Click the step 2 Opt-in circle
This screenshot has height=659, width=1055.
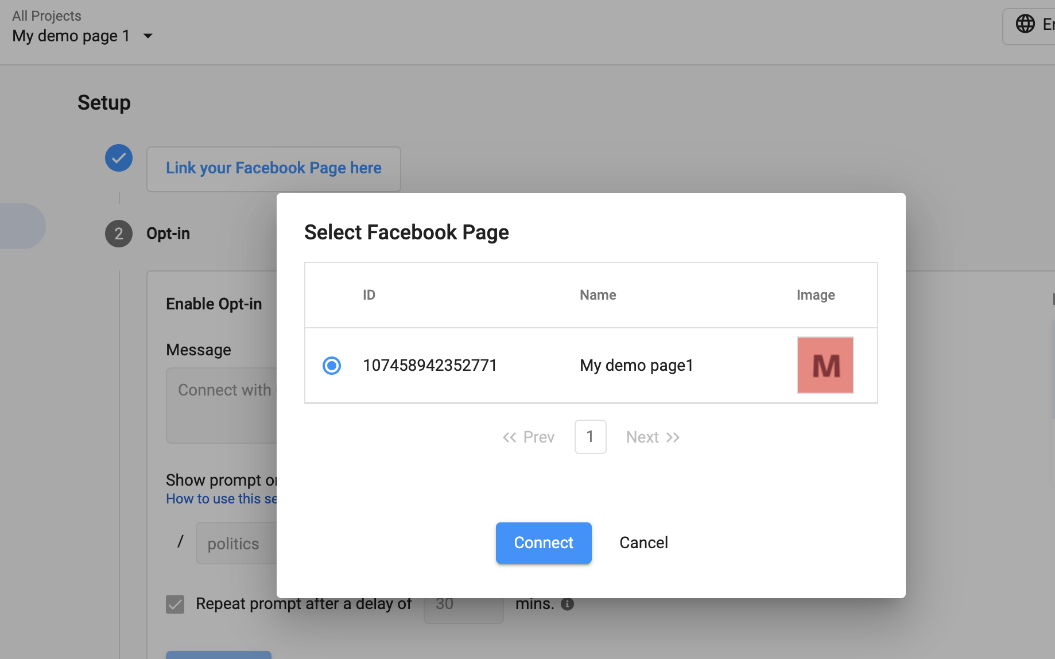119,234
